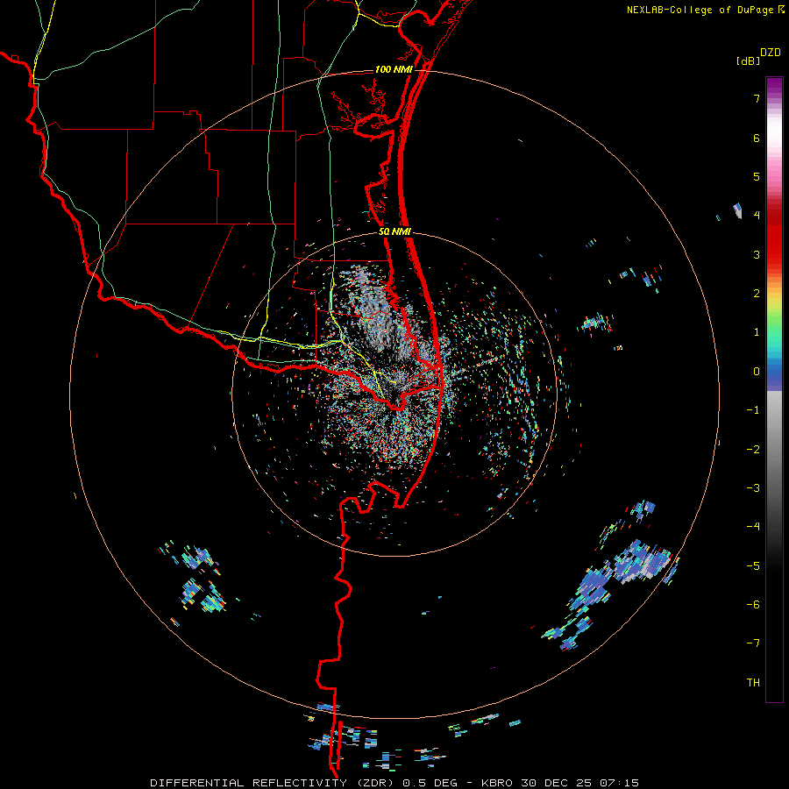
Task: Select the -2 value on the color scale
Action: point(753,450)
